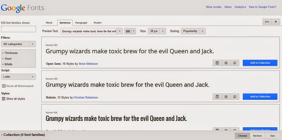The image size is (282, 140).
Task: Expand the Collection drawer
Action: coord(23,135)
